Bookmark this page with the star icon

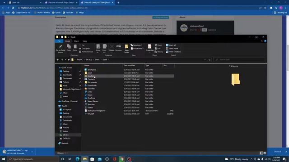pyautogui.click(x=265, y=8)
